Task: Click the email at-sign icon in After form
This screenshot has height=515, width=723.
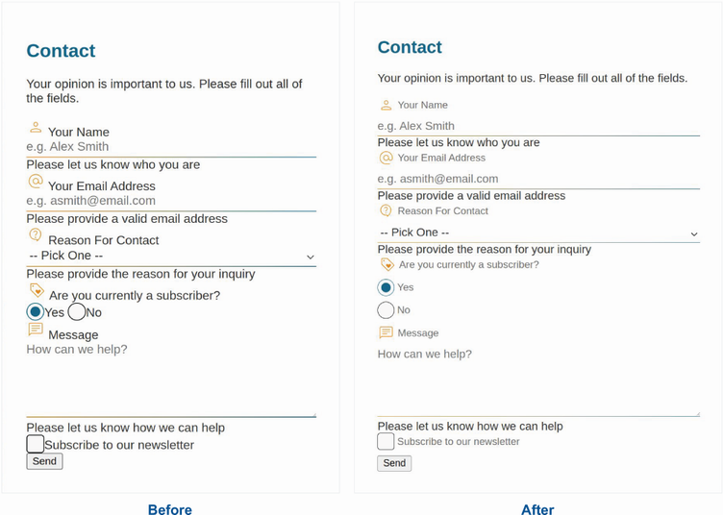Action: point(386,158)
